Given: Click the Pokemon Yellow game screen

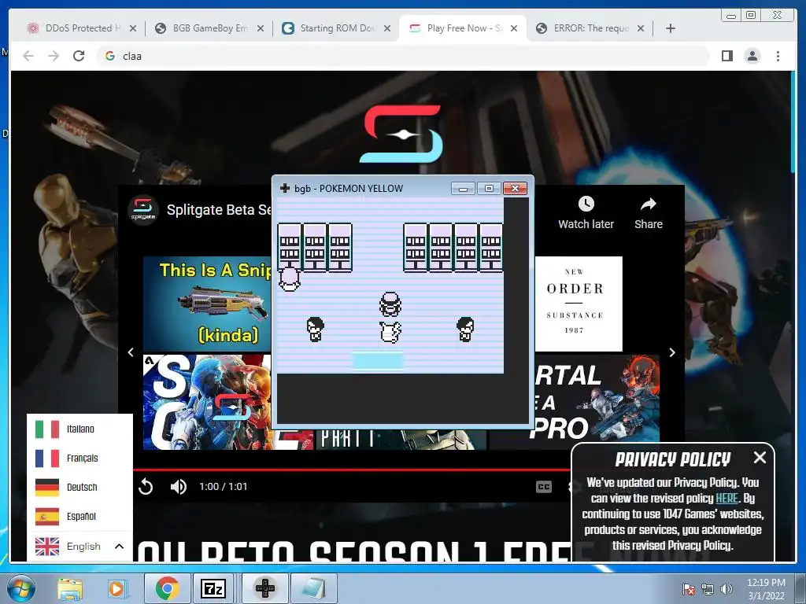Looking at the screenshot, I should [390, 285].
